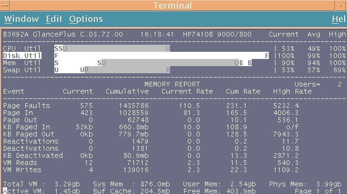347x194 pixels.
Task: Click the Avg column header
Action: 314,34
